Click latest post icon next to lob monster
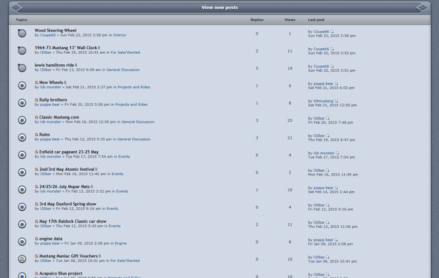Viewport: 439px width, 278px height. (x=338, y=153)
